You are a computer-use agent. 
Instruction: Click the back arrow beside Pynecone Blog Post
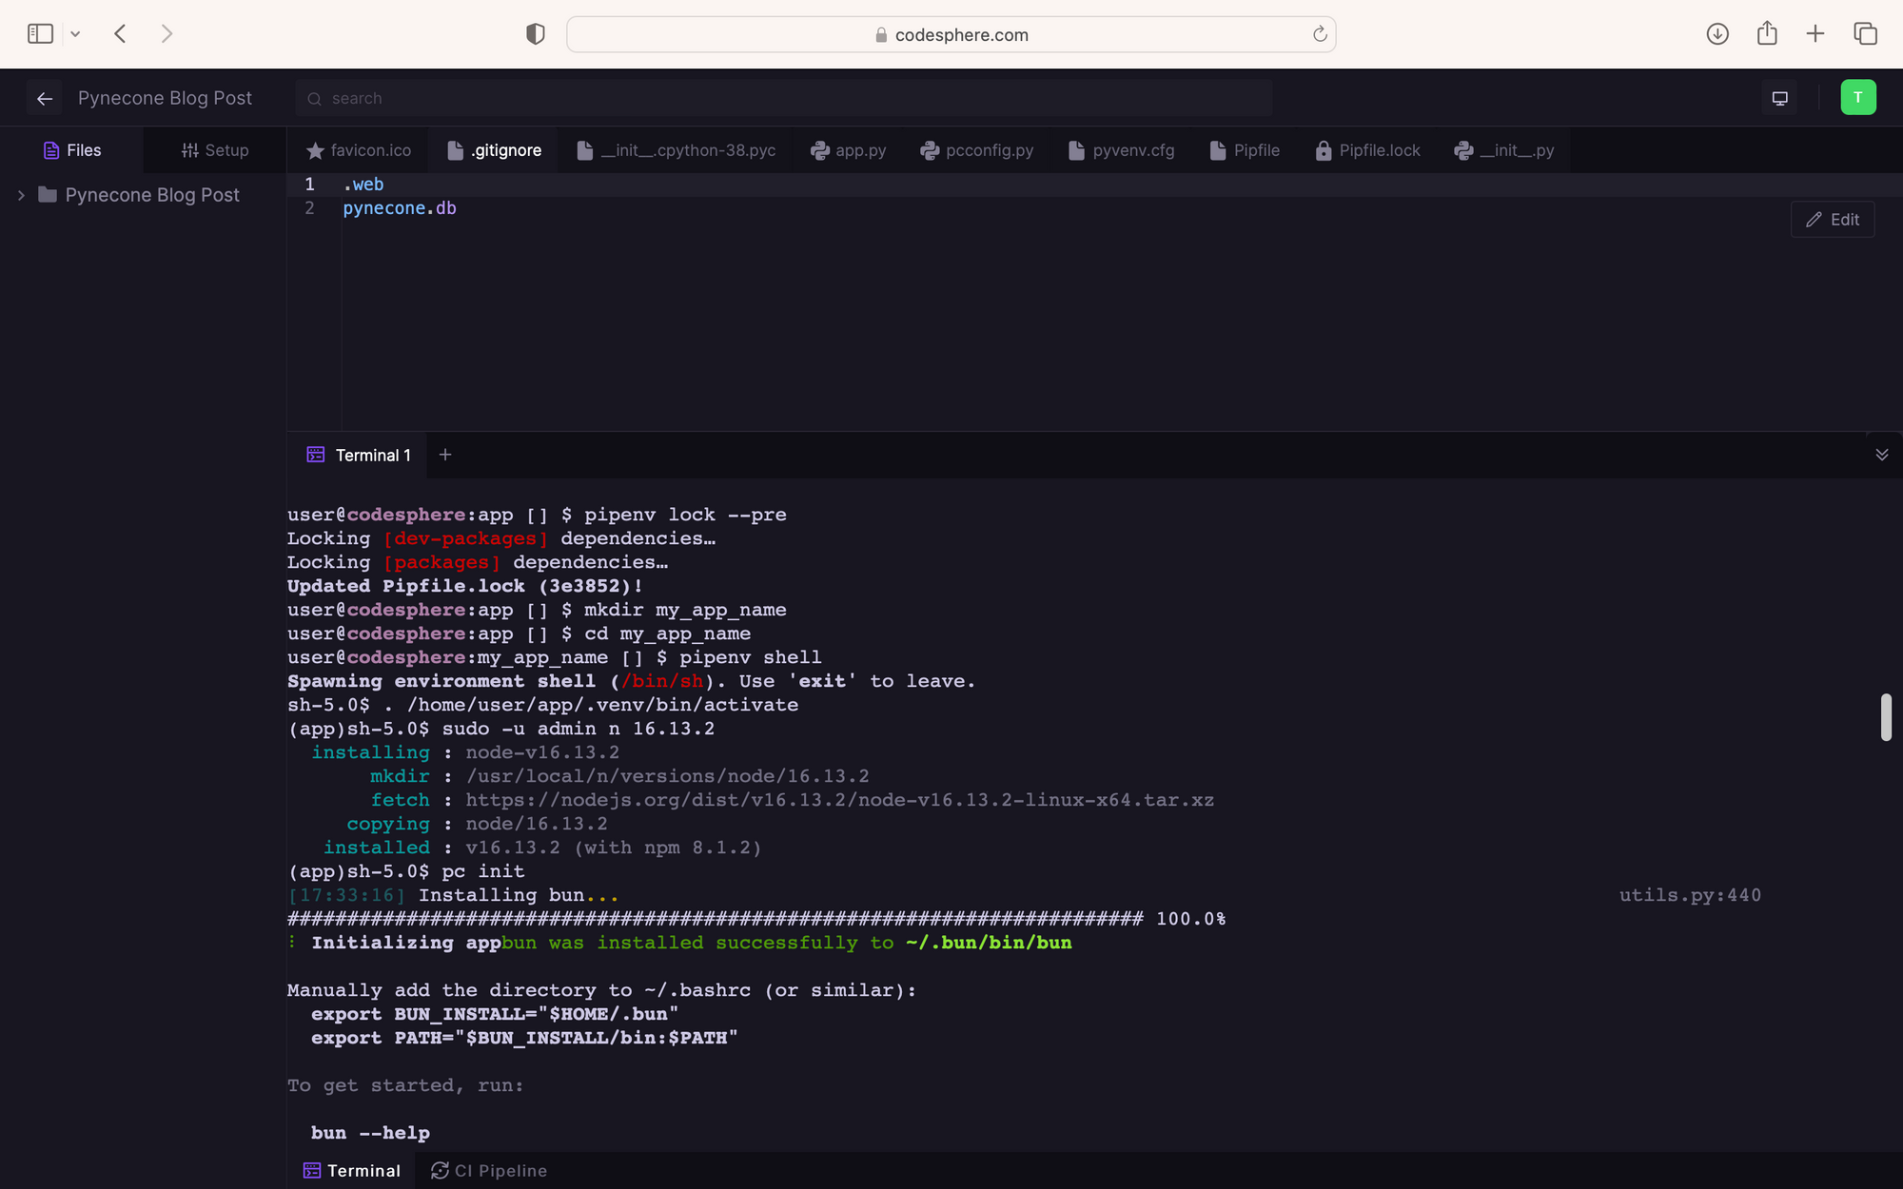44,98
